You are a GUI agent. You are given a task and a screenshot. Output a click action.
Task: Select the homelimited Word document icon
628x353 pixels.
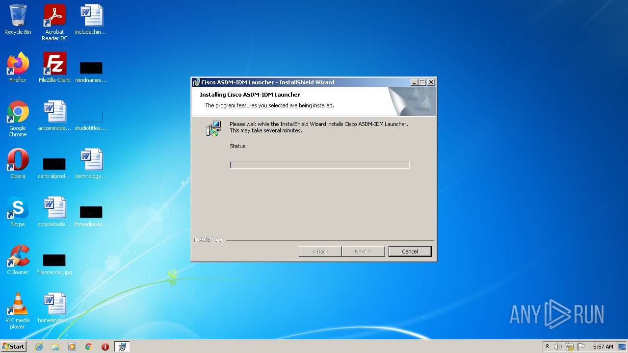54,308
